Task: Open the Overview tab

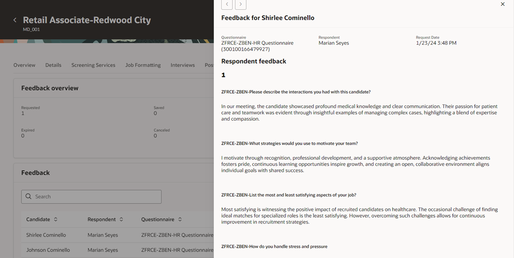Action: (24, 65)
